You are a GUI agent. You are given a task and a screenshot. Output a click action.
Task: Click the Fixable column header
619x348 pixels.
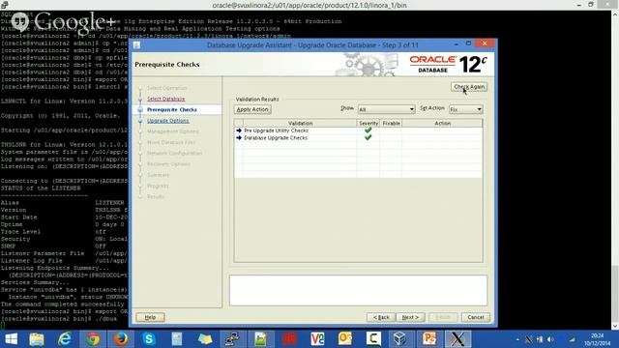click(391, 123)
